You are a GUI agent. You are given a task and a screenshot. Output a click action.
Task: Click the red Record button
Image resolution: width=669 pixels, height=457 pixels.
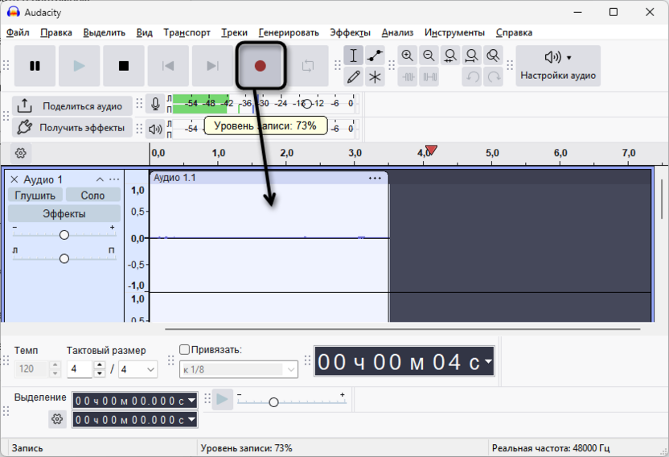point(261,66)
